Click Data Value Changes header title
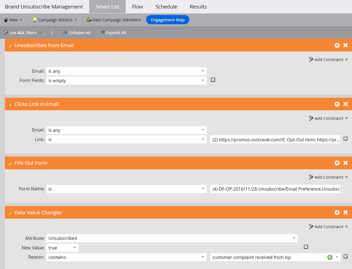The image size is (352, 269). tap(38, 213)
